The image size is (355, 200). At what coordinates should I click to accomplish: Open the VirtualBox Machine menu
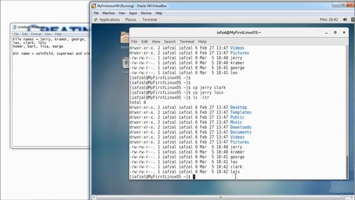(x=109, y=13)
